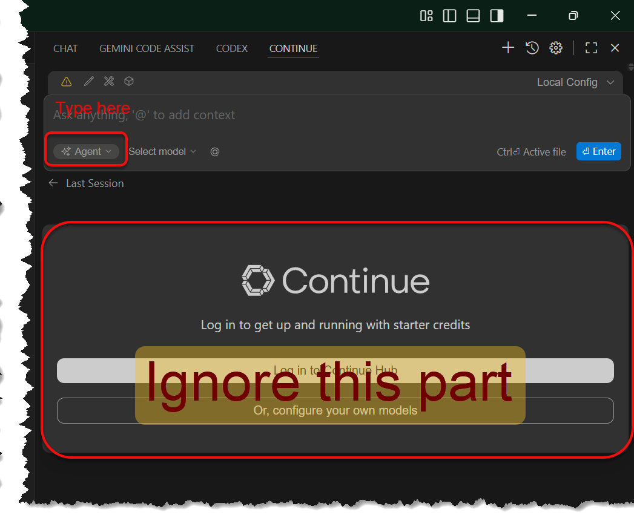Click the yellow warning indicator in the toolbar
This screenshot has height=515, width=634.
coord(66,81)
